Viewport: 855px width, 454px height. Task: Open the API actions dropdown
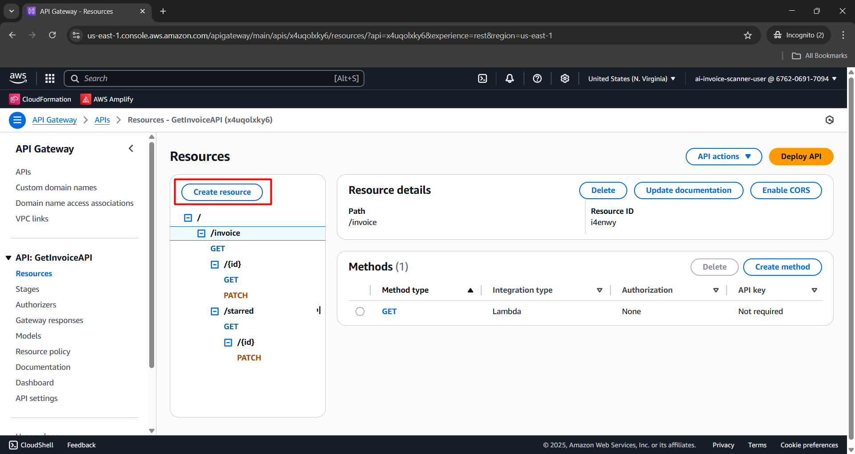pos(724,156)
